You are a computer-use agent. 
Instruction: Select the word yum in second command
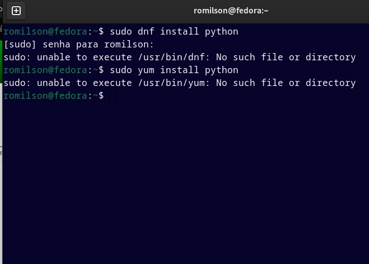point(146,70)
